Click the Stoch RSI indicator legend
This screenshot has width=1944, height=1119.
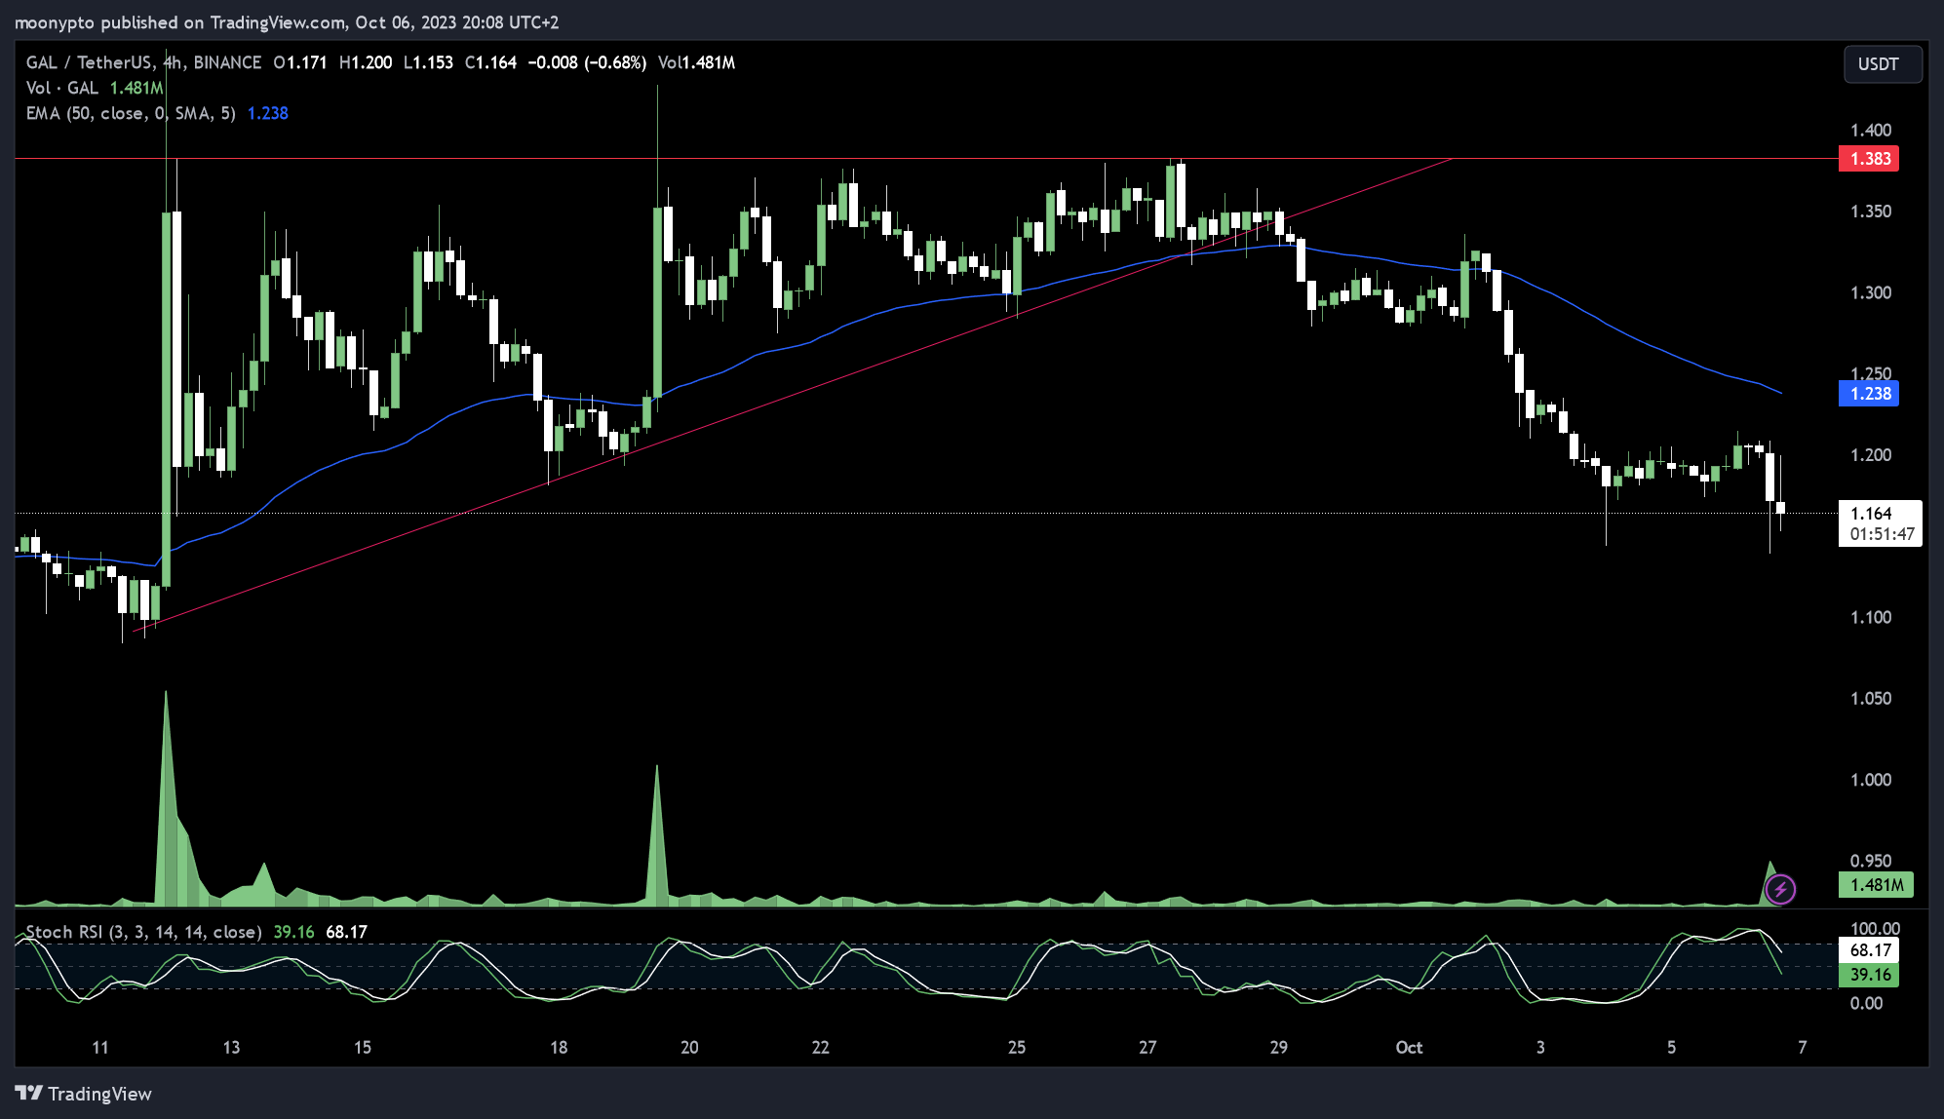pos(196,932)
